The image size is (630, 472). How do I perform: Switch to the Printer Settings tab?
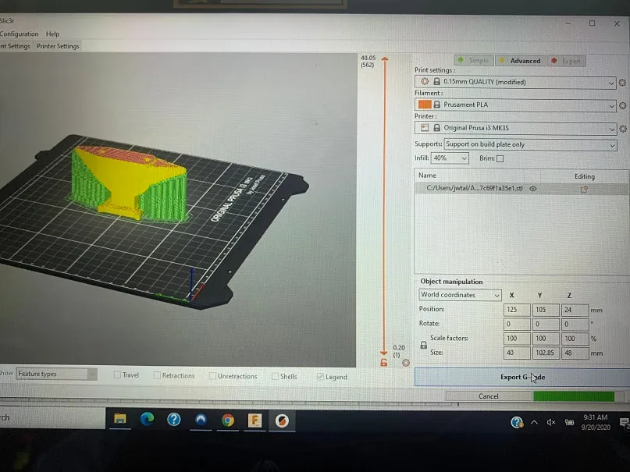point(58,46)
